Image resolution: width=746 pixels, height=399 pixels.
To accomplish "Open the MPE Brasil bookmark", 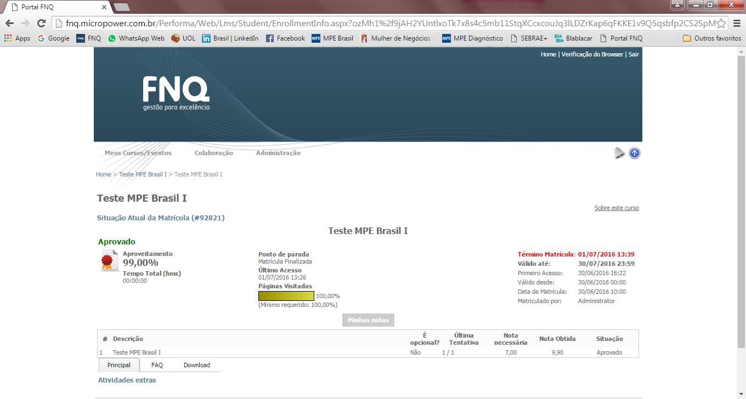I will click(x=332, y=38).
